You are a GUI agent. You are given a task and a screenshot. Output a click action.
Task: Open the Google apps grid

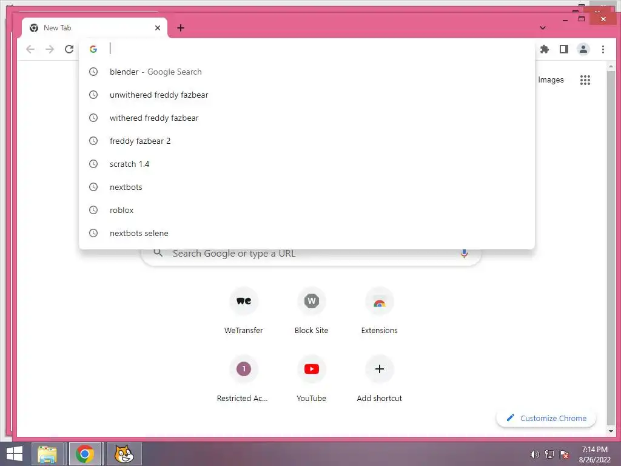(x=585, y=80)
